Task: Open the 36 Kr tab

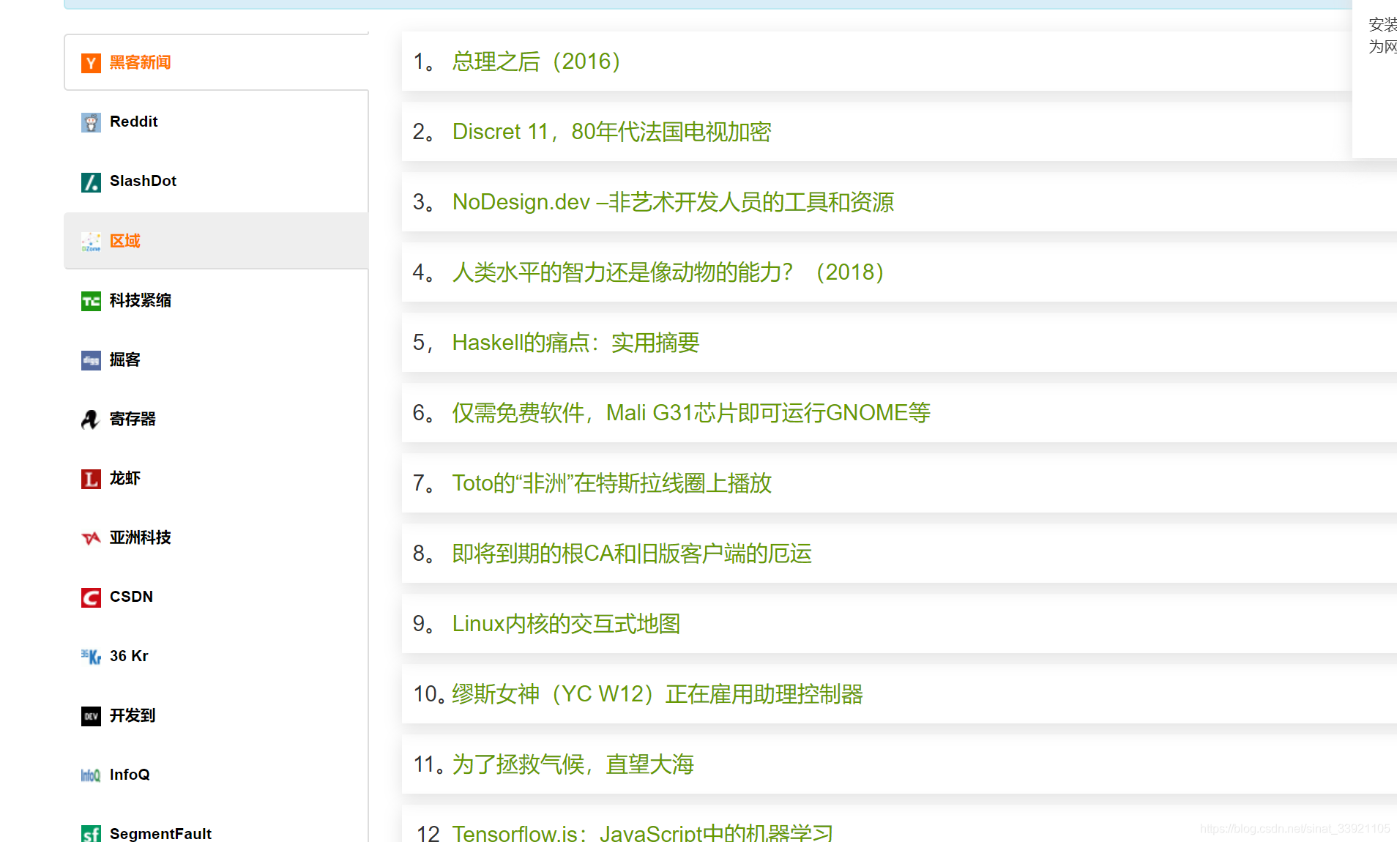Action: (x=216, y=656)
